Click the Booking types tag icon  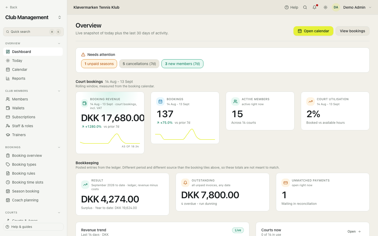(8, 164)
